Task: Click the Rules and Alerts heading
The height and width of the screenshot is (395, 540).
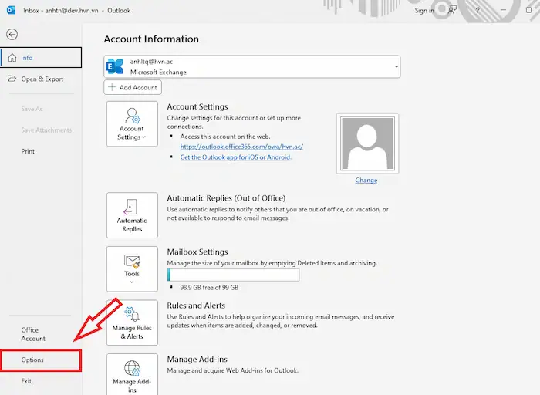Action: coord(196,306)
